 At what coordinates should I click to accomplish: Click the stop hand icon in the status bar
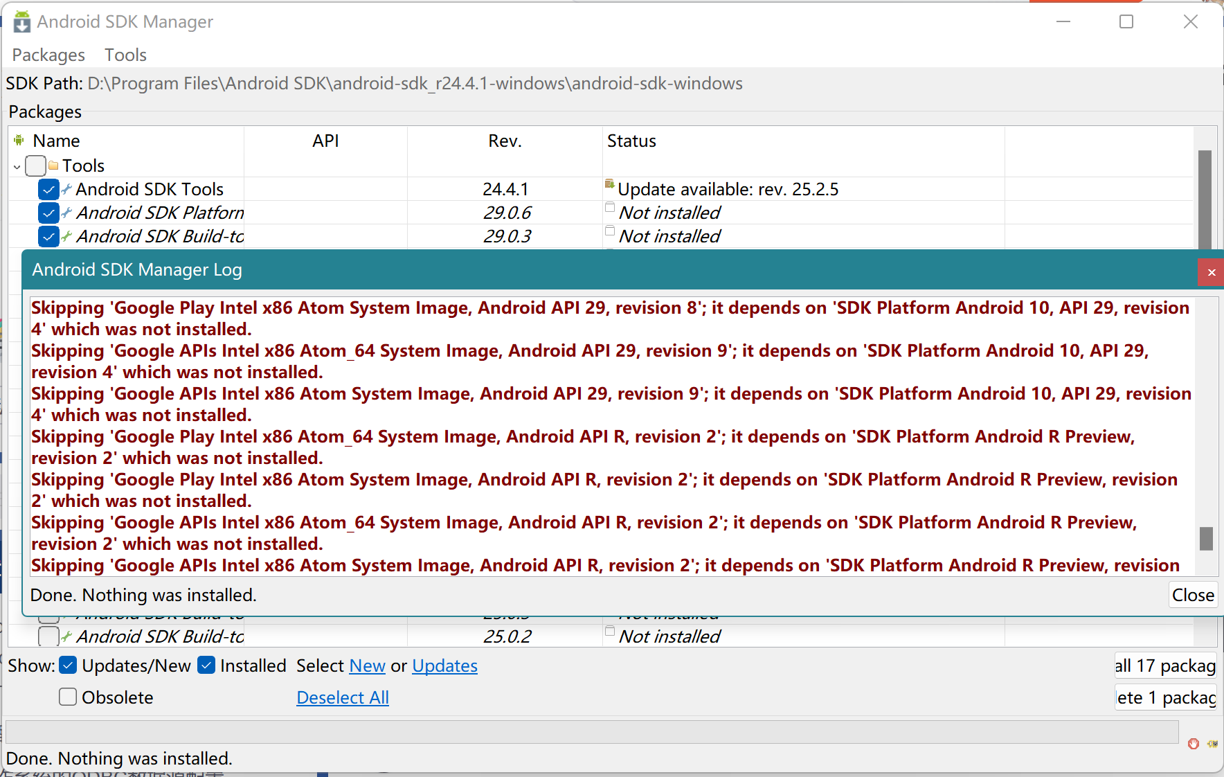1193,744
